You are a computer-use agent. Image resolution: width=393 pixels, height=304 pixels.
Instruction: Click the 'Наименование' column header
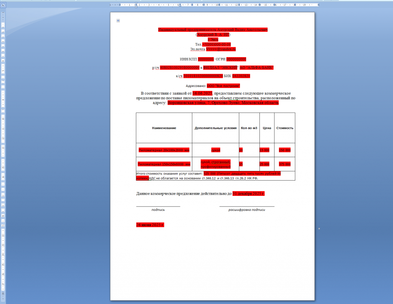click(164, 128)
